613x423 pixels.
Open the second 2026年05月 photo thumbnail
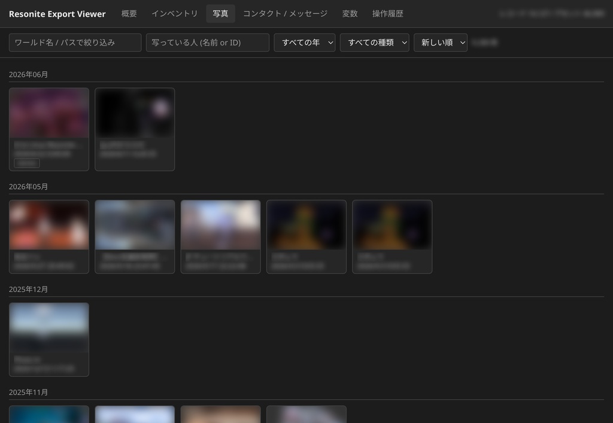(x=135, y=226)
